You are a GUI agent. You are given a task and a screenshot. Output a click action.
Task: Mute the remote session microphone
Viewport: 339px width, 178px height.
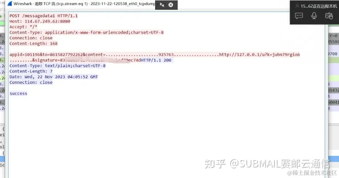pyautogui.click(x=314, y=16)
